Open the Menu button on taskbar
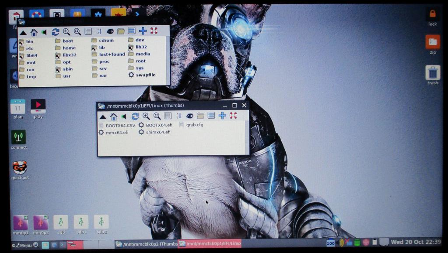 (x=22, y=245)
